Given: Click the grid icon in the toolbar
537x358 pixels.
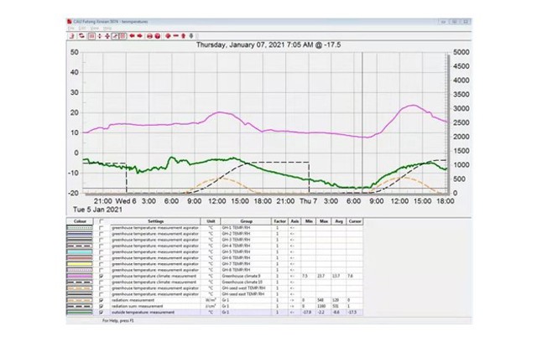Looking at the screenshot, I should point(91,35).
